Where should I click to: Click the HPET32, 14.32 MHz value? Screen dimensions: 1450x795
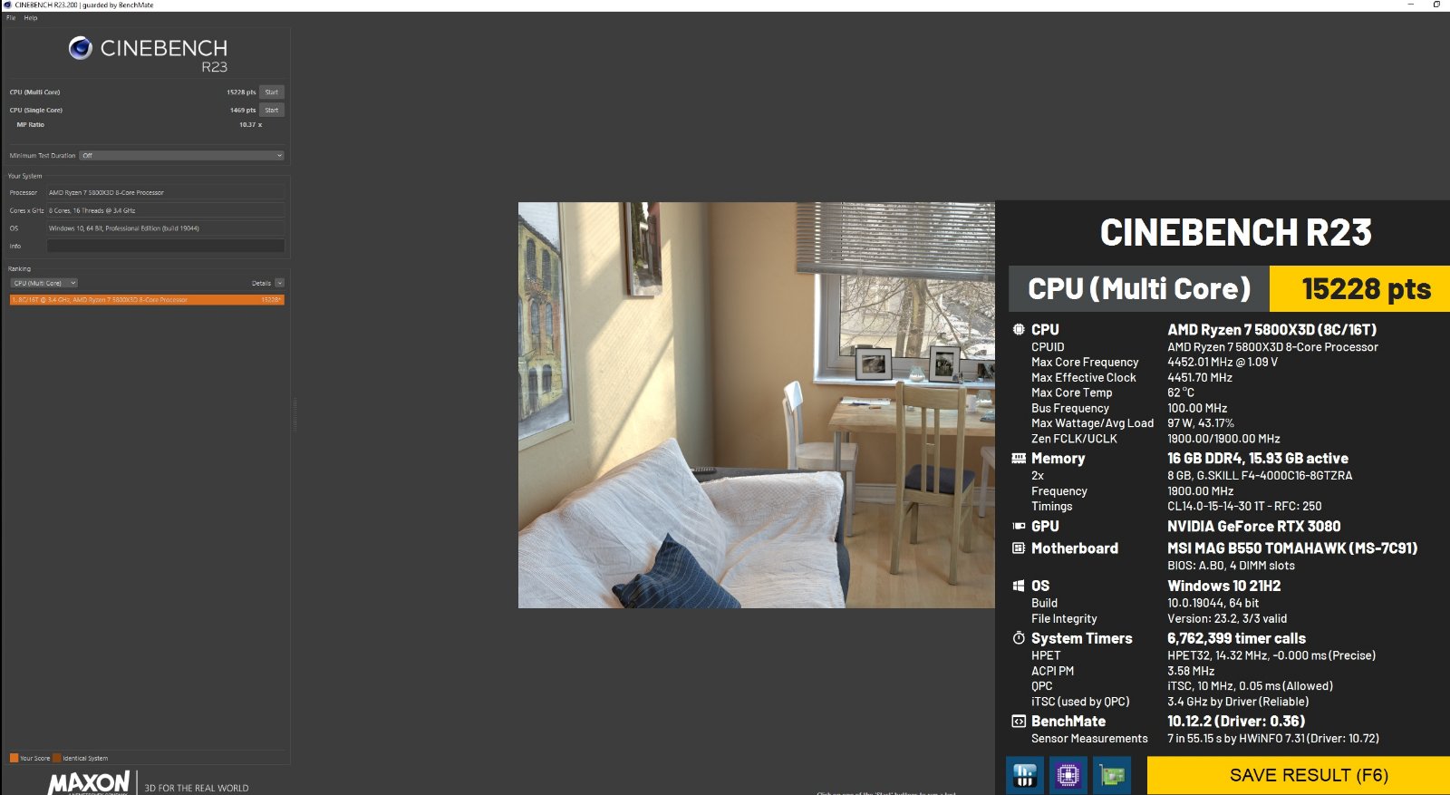tap(1271, 656)
